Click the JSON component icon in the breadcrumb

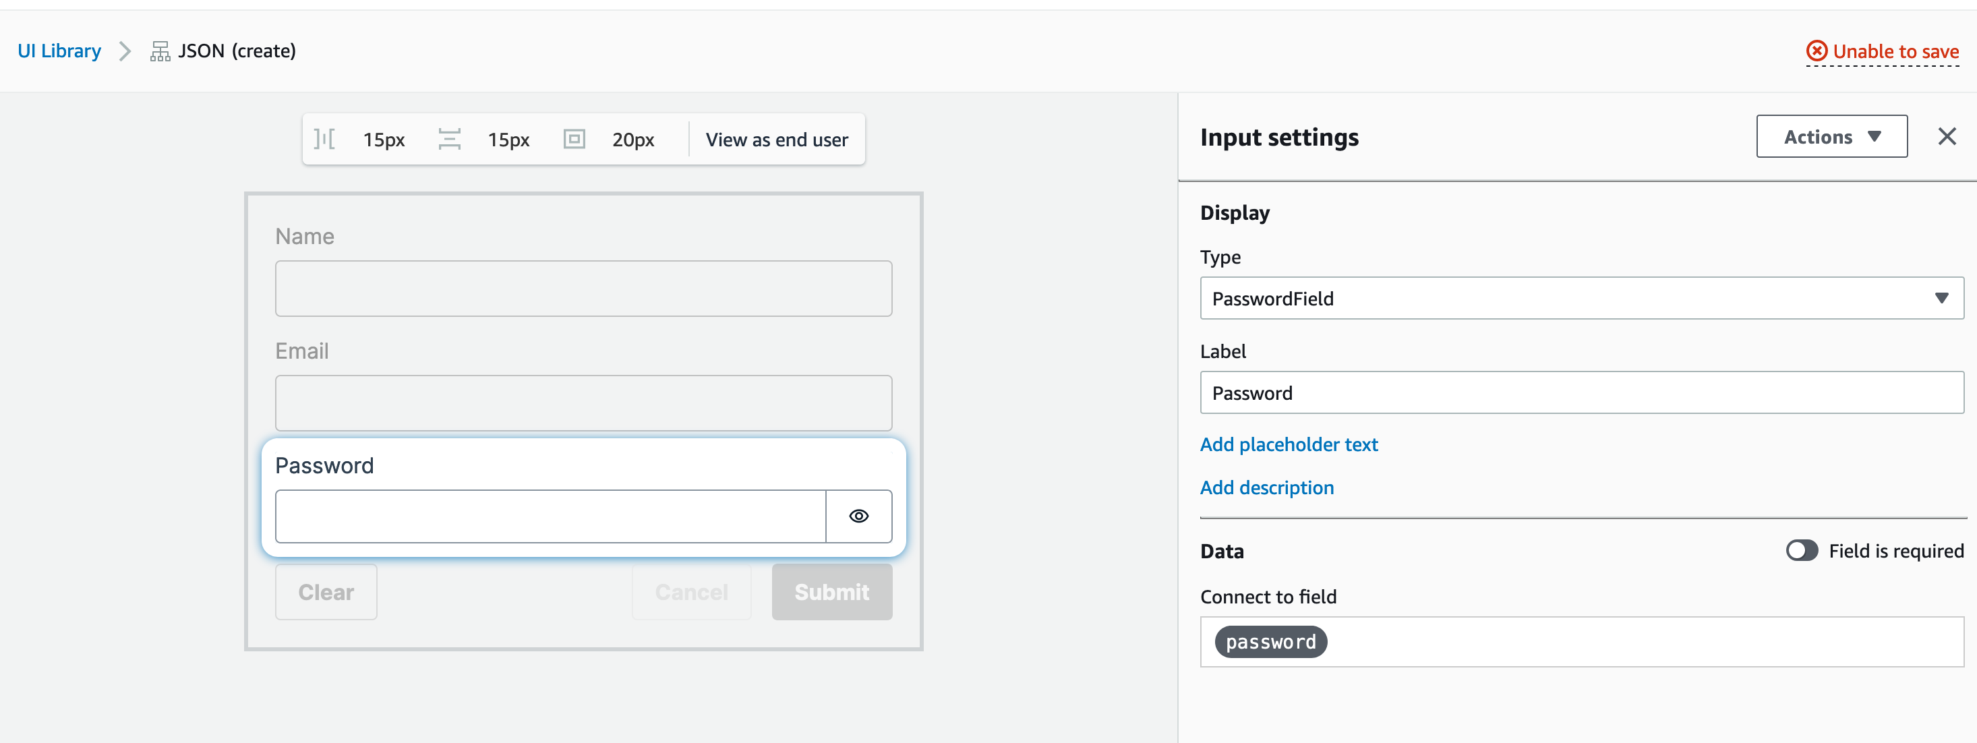coord(160,51)
